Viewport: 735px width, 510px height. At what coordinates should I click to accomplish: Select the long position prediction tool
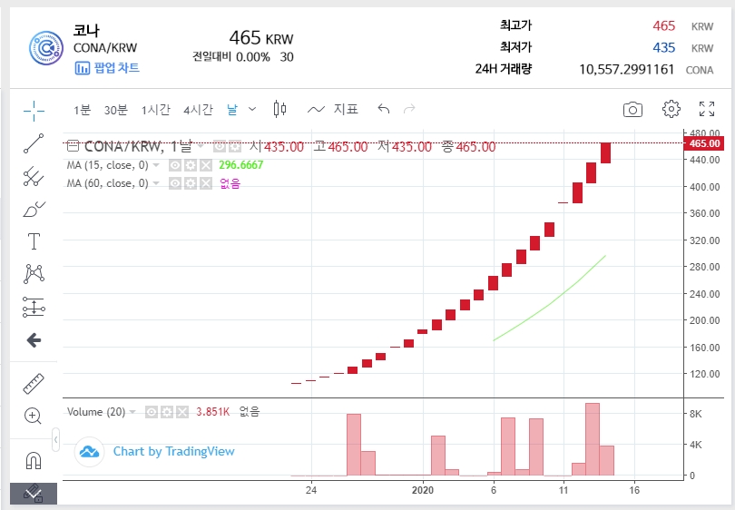coord(34,307)
